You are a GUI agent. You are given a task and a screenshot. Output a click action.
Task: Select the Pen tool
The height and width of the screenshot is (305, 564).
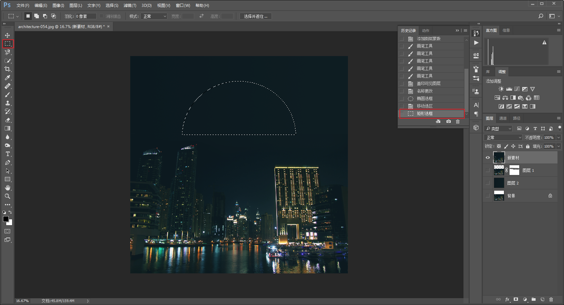tap(7, 162)
